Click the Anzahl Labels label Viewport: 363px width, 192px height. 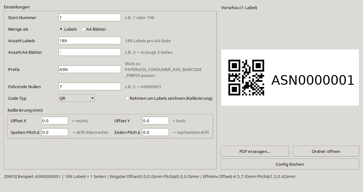pos(21,41)
